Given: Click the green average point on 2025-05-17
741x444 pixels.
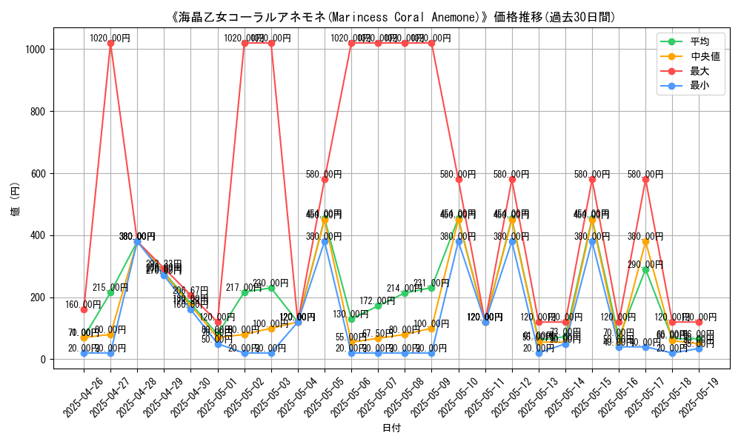Looking at the screenshot, I should click(x=645, y=270).
